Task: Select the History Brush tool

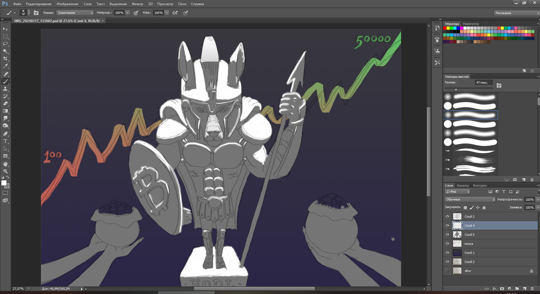Action: tap(5, 96)
